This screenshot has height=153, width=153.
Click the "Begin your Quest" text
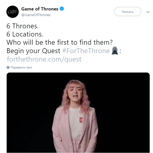[33, 51]
